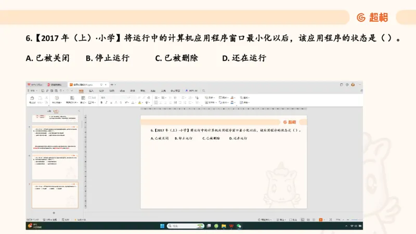Click the New Slide icon

[72, 98]
